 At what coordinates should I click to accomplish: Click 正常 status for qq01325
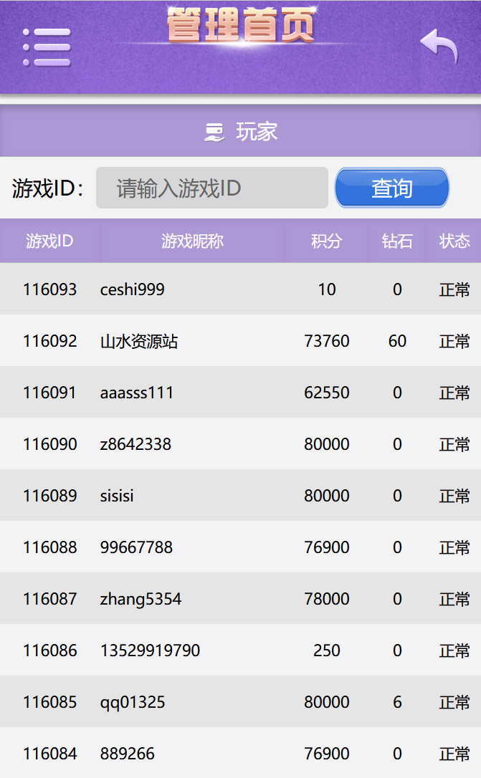[454, 702]
